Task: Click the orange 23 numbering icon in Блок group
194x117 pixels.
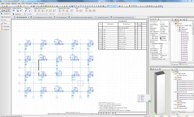Action: 81,11
